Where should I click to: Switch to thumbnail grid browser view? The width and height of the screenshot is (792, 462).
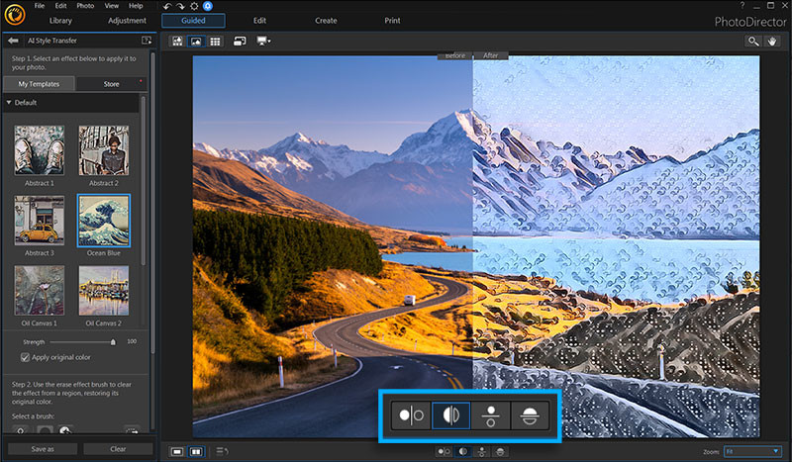(x=216, y=41)
